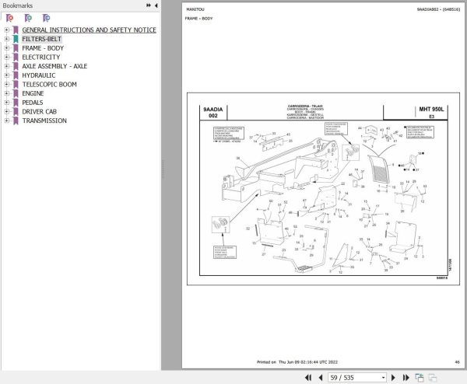The width and height of the screenshot is (467, 384).
Task: Select the FILTERS-BELT bookmark
Action: [x=42, y=39]
